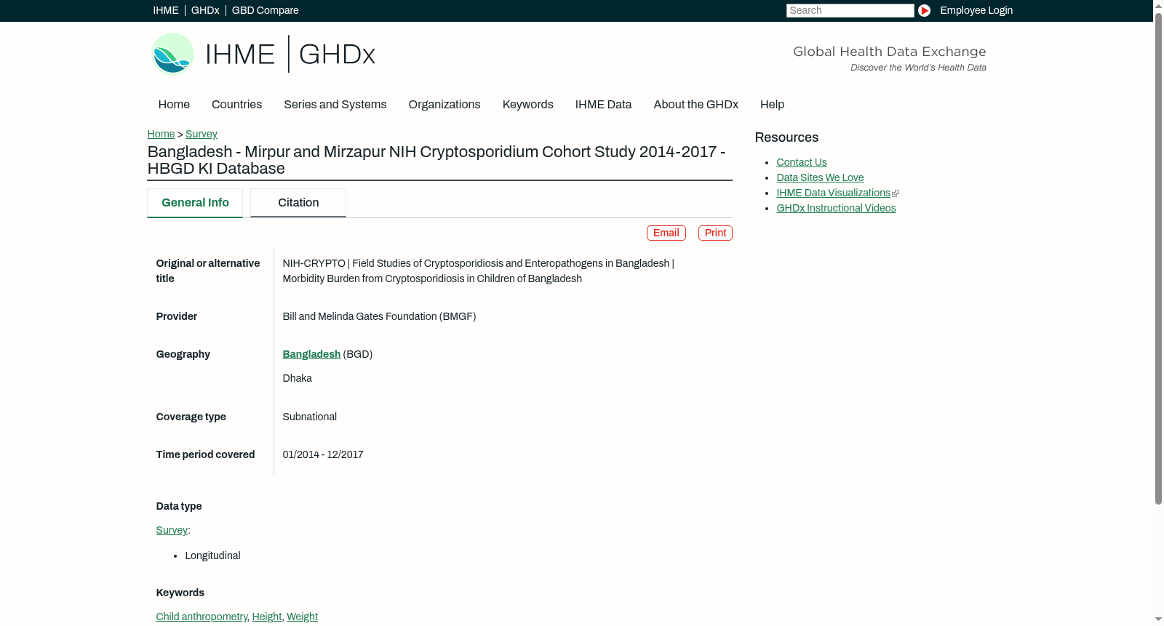Click the scrollbar down arrow

coord(1158,620)
